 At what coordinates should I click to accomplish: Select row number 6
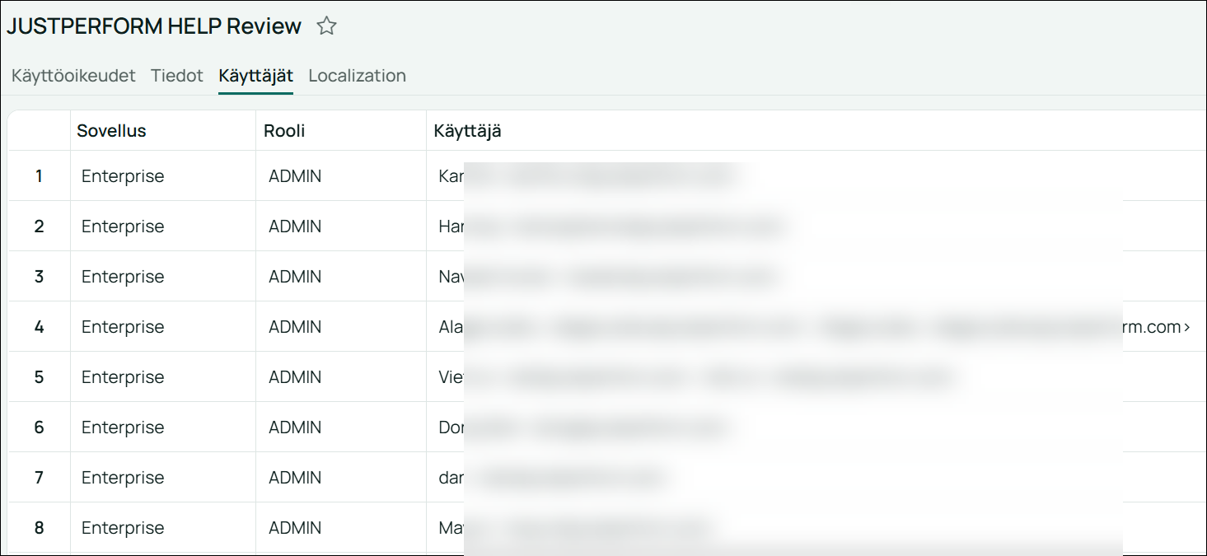[x=39, y=428]
